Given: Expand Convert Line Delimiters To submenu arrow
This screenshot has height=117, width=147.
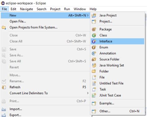Looking at the screenshot, I should [88, 93].
